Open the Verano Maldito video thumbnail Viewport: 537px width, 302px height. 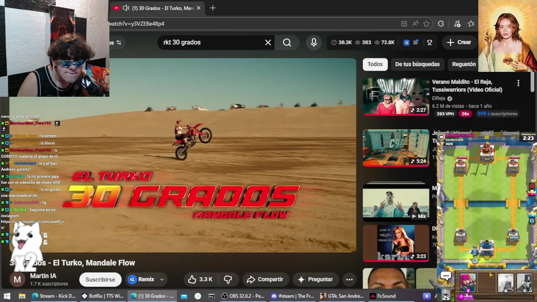coord(396,97)
